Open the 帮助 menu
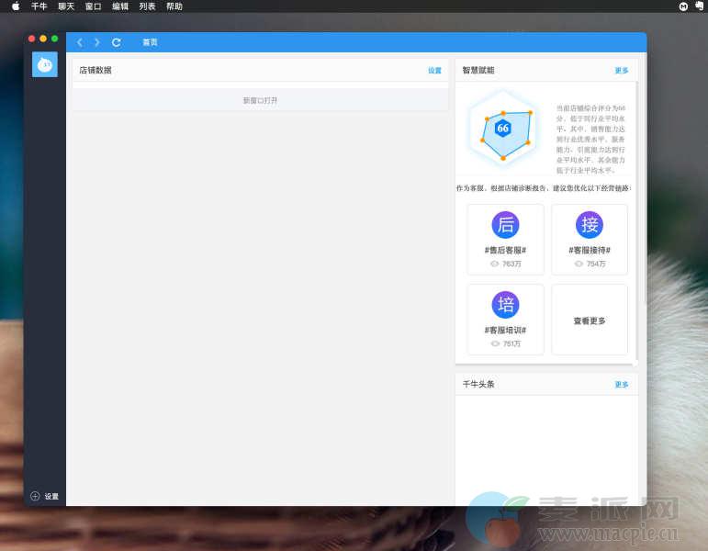Image resolution: width=708 pixels, height=551 pixels. (x=174, y=6)
